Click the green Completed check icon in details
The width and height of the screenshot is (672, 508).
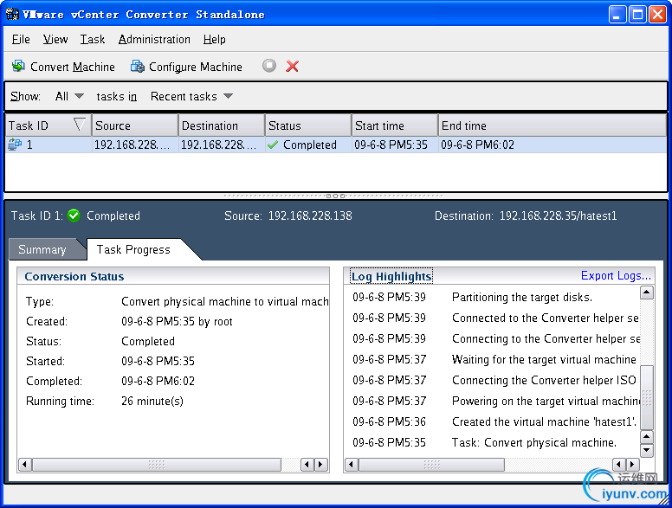(x=74, y=215)
